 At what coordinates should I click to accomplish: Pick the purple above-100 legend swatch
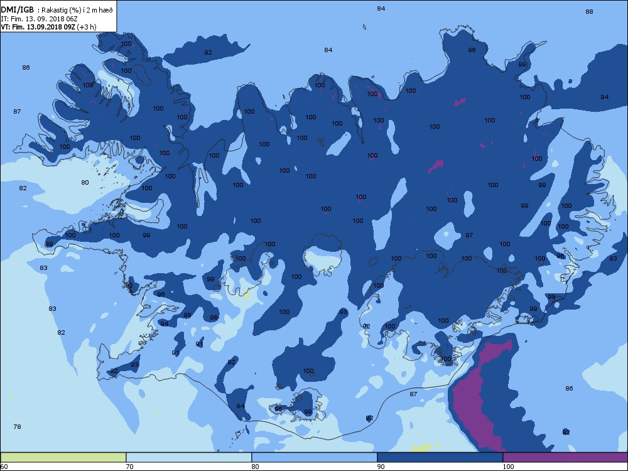point(565,457)
